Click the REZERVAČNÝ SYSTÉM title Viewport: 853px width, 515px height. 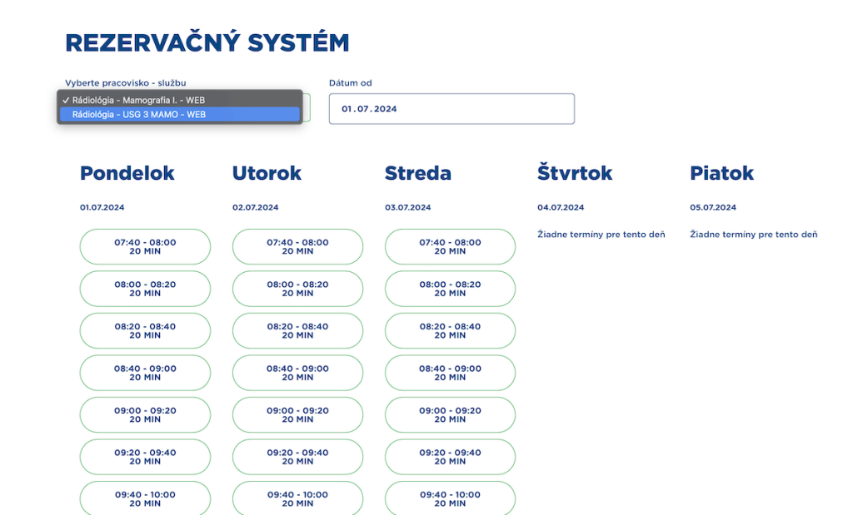pos(207,43)
